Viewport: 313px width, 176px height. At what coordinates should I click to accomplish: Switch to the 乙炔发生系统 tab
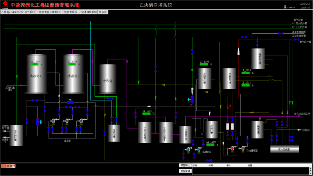70,12
